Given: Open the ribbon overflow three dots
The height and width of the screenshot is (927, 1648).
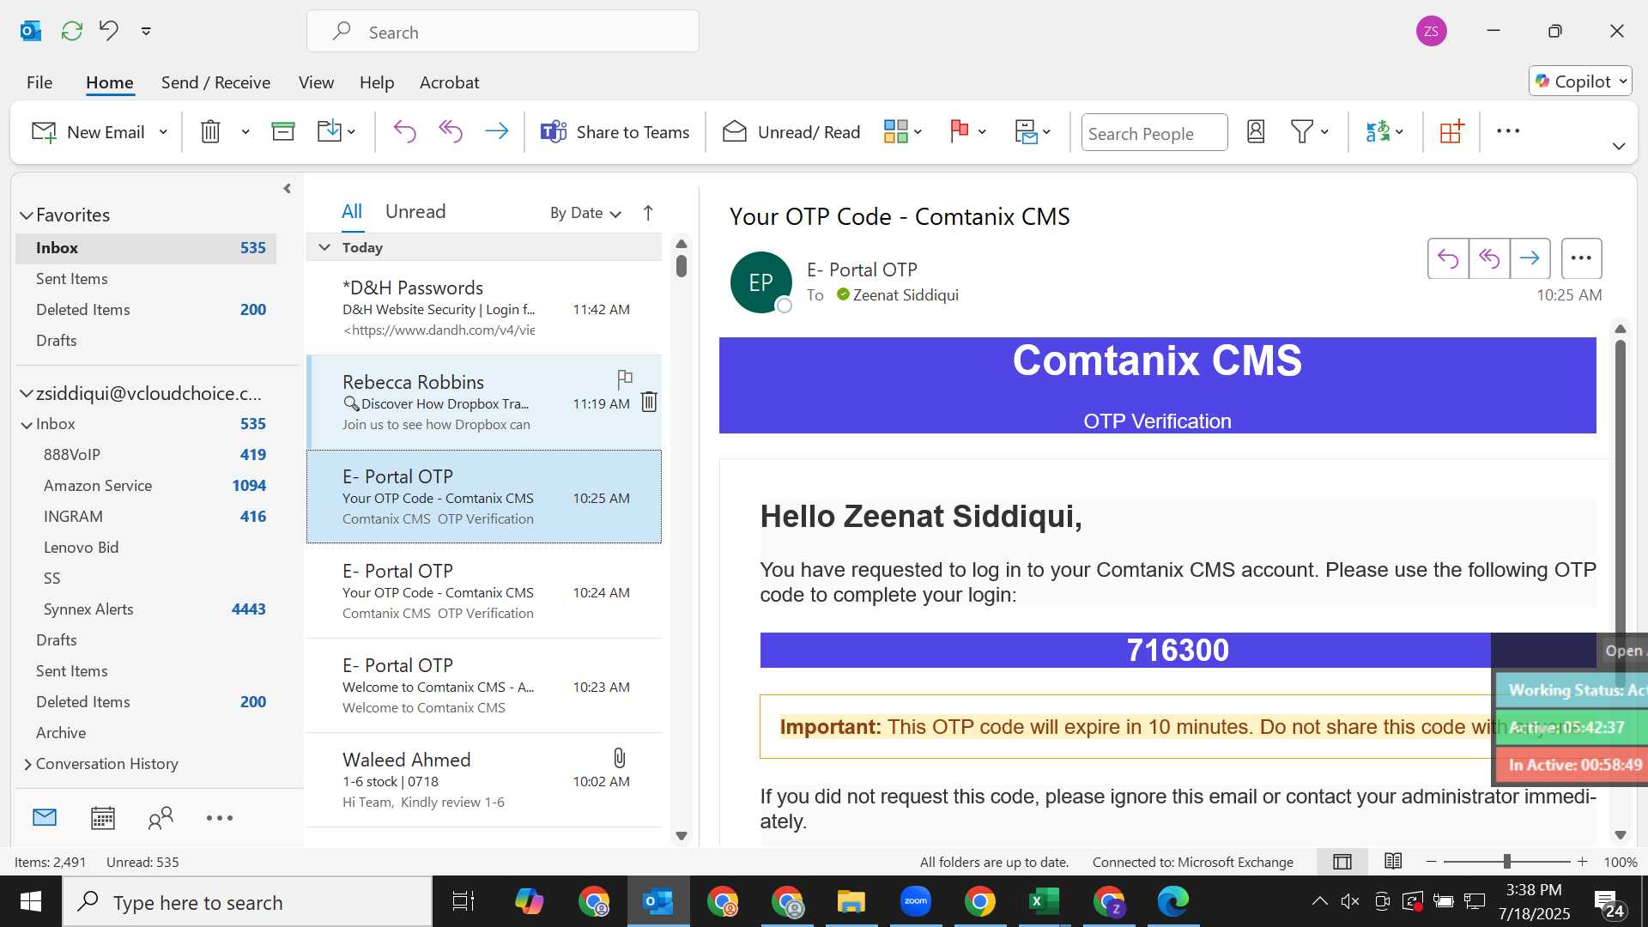Looking at the screenshot, I should pyautogui.click(x=1508, y=131).
